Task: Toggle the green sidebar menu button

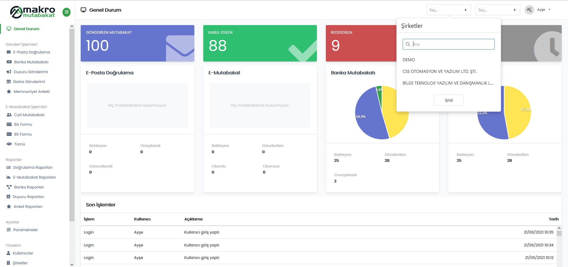Action: (66, 12)
